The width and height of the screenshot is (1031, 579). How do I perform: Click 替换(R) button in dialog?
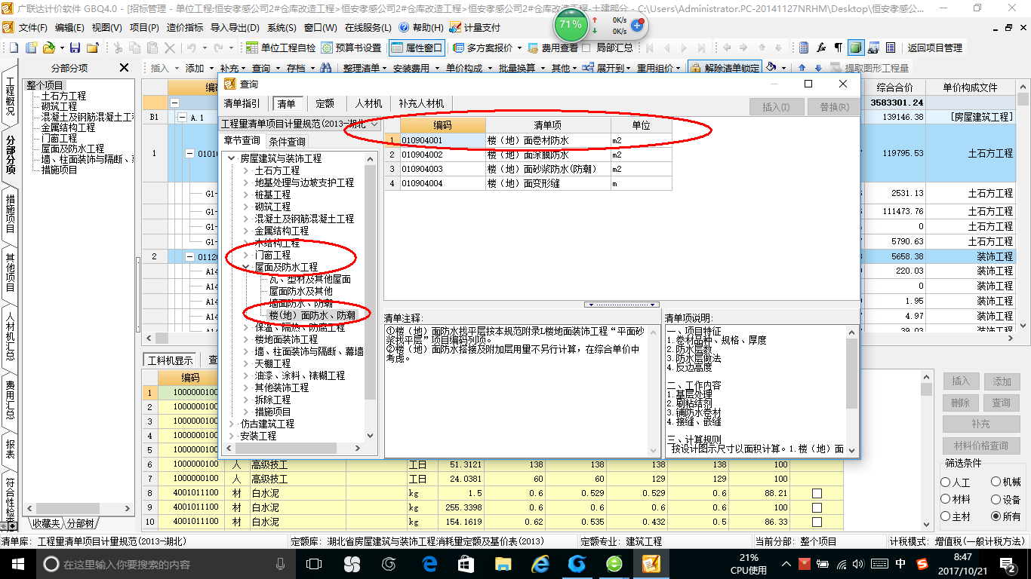[834, 107]
